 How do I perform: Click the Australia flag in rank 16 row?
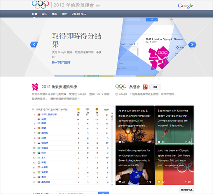pyautogui.click(x=39, y=177)
